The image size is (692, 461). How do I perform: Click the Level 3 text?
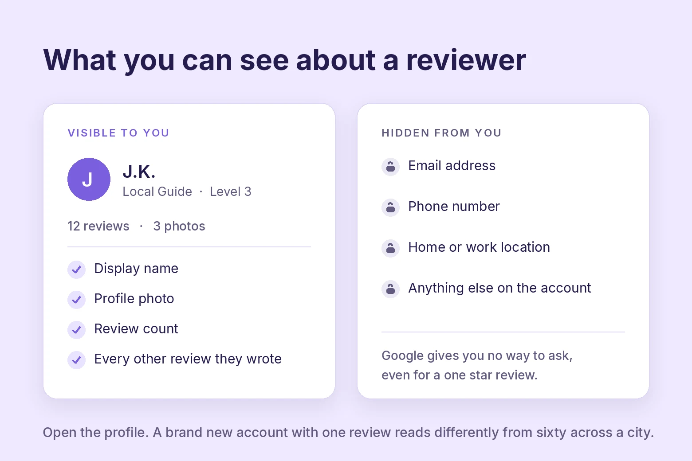point(231,191)
